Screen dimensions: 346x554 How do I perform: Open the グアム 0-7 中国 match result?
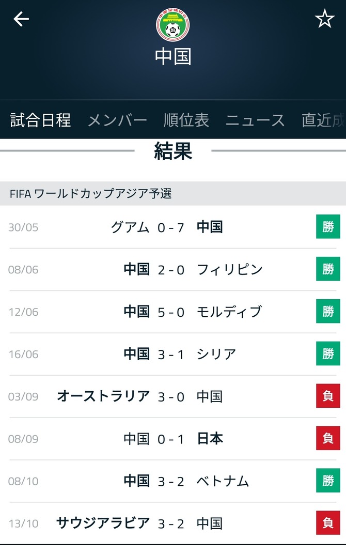(173, 227)
